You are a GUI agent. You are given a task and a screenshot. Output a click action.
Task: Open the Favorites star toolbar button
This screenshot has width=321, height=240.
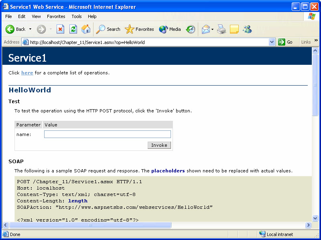(140, 29)
